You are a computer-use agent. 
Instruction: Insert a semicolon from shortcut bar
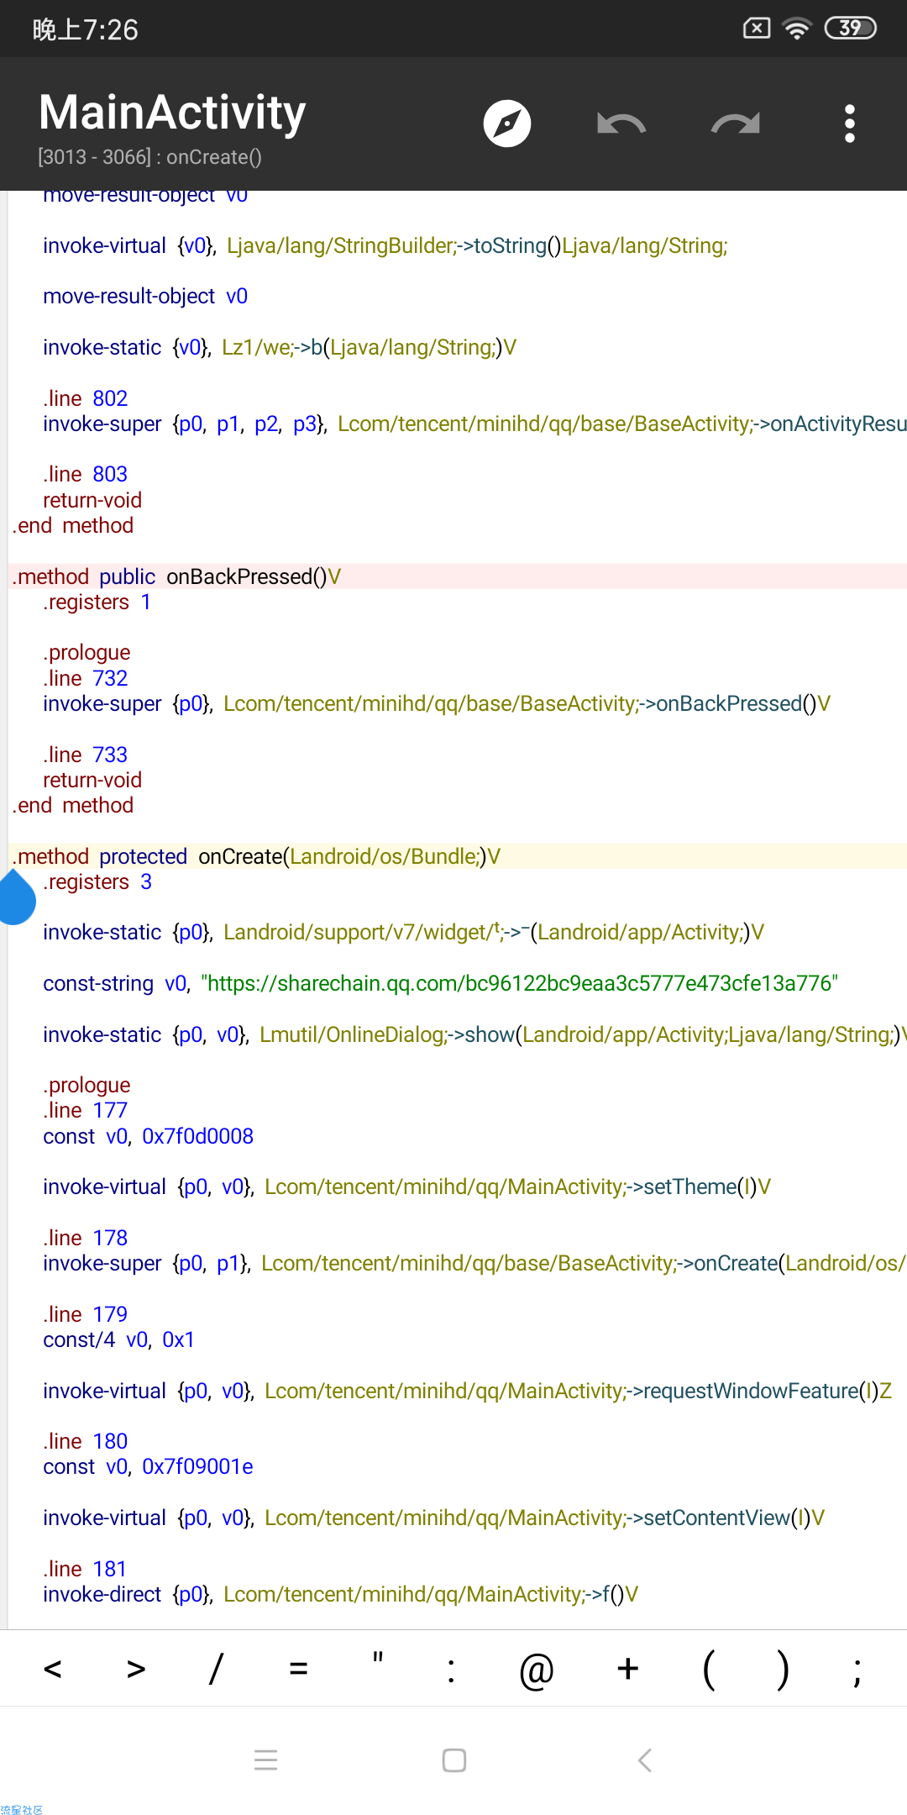pos(857,1670)
